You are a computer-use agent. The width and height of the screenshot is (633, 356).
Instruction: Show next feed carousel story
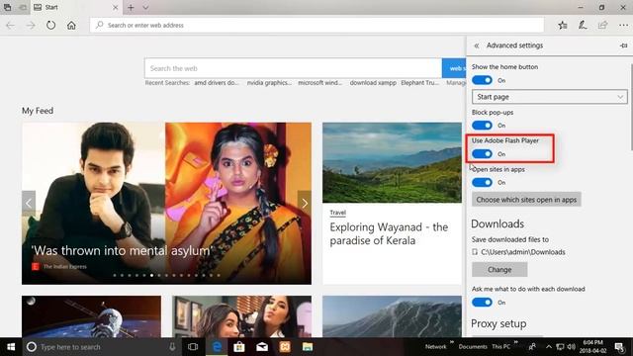coord(305,203)
